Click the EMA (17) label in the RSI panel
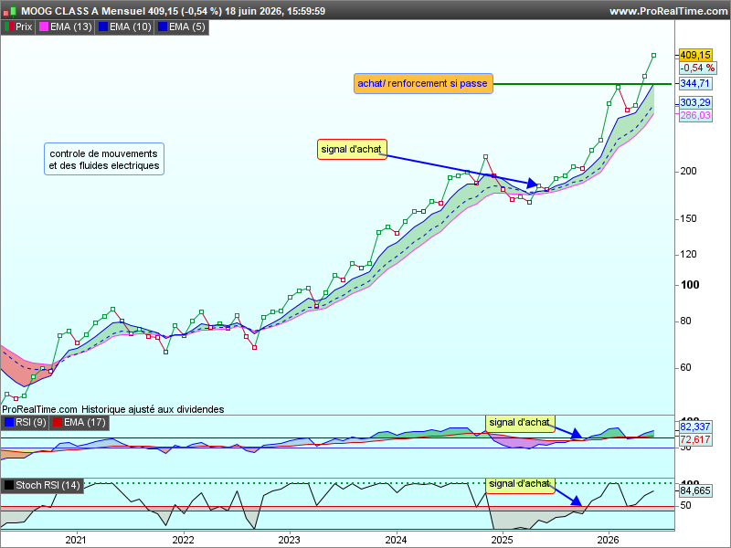The width and height of the screenshot is (731, 548). (x=79, y=422)
